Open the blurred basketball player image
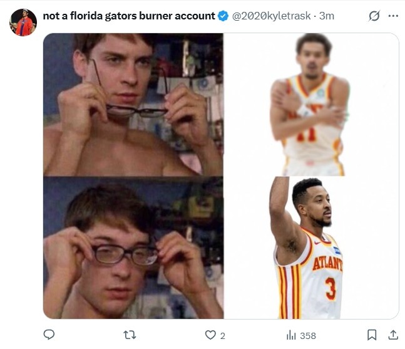 coord(312,104)
